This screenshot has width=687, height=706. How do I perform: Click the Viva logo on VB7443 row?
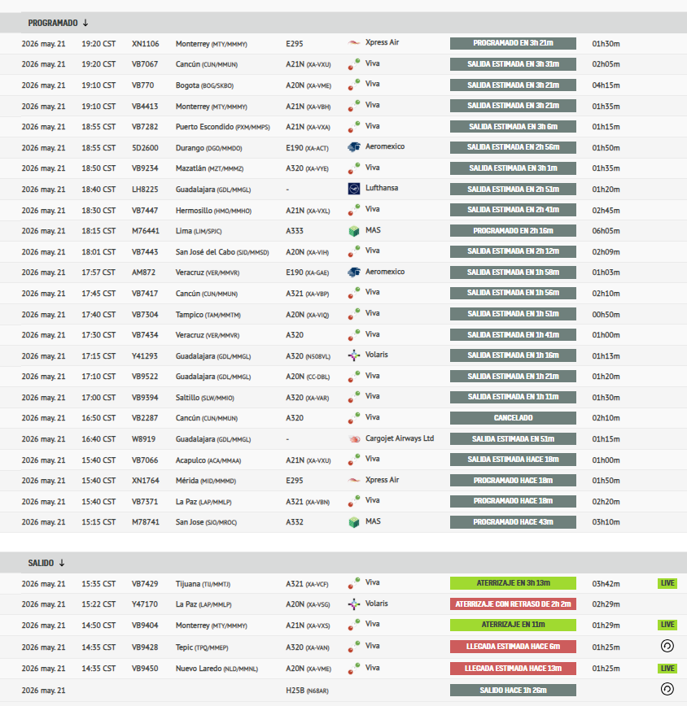pos(354,251)
